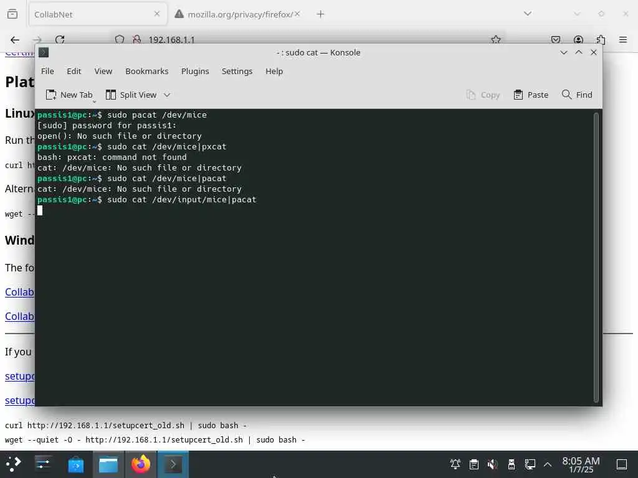Image resolution: width=638 pixels, height=478 pixels.
Task: Reload the page in Firefox
Action: point(60,39)
